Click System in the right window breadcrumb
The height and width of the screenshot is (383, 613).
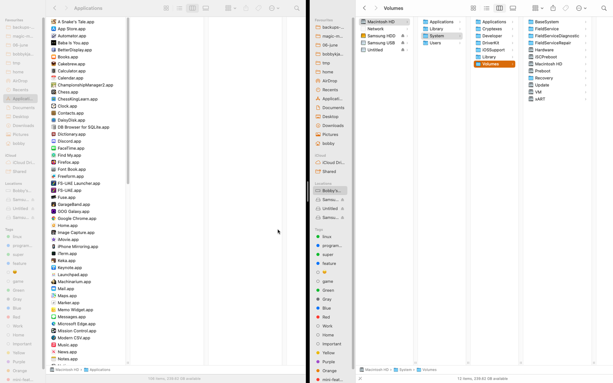point(405,370)
